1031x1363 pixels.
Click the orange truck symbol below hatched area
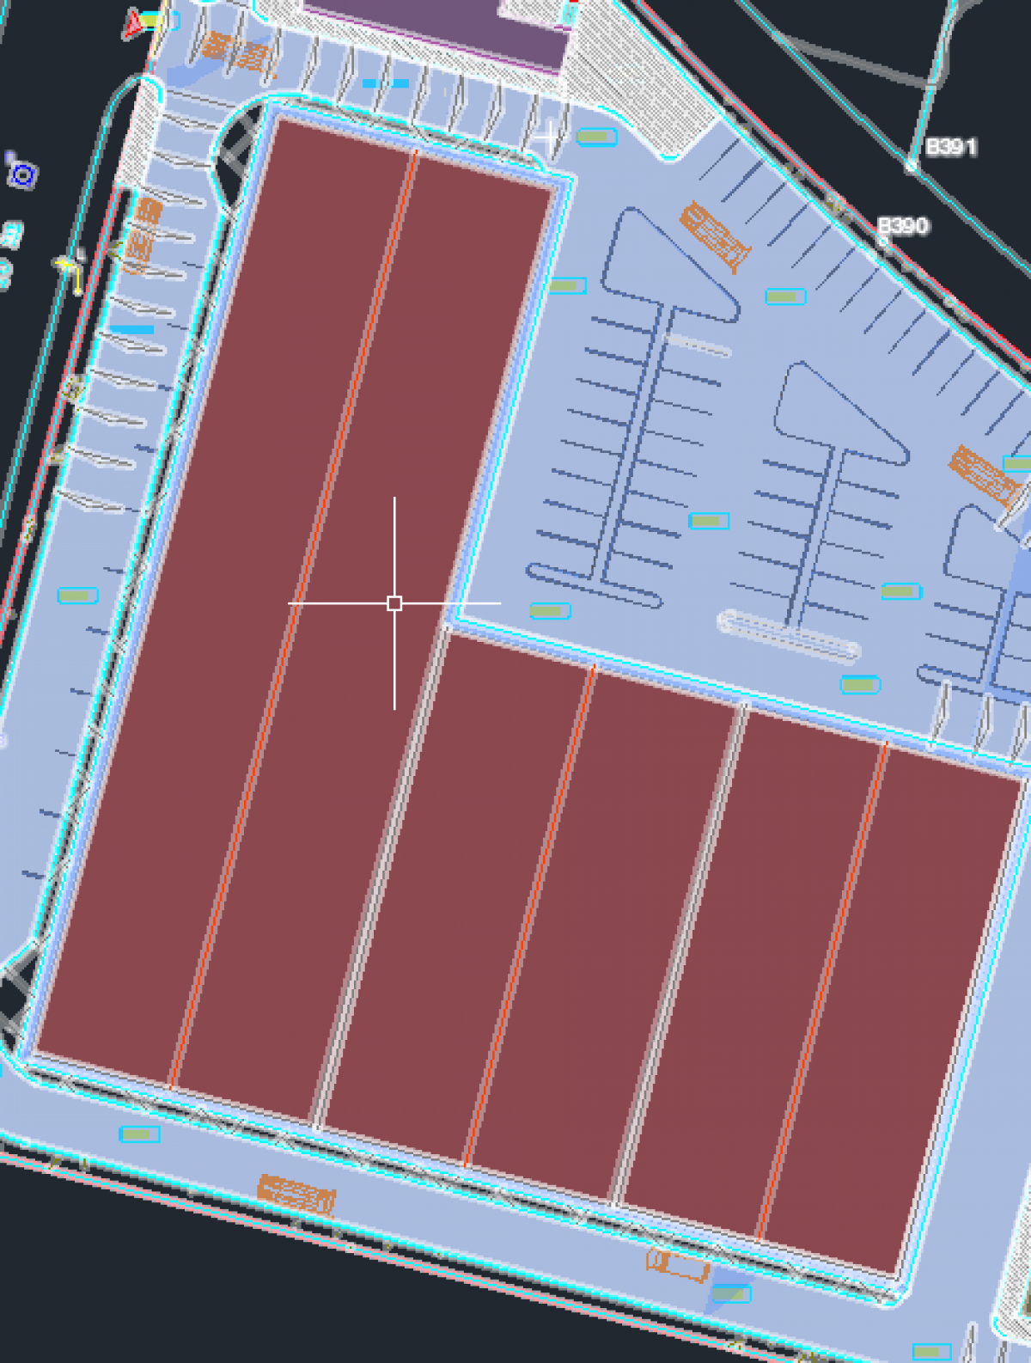point(714,235)
